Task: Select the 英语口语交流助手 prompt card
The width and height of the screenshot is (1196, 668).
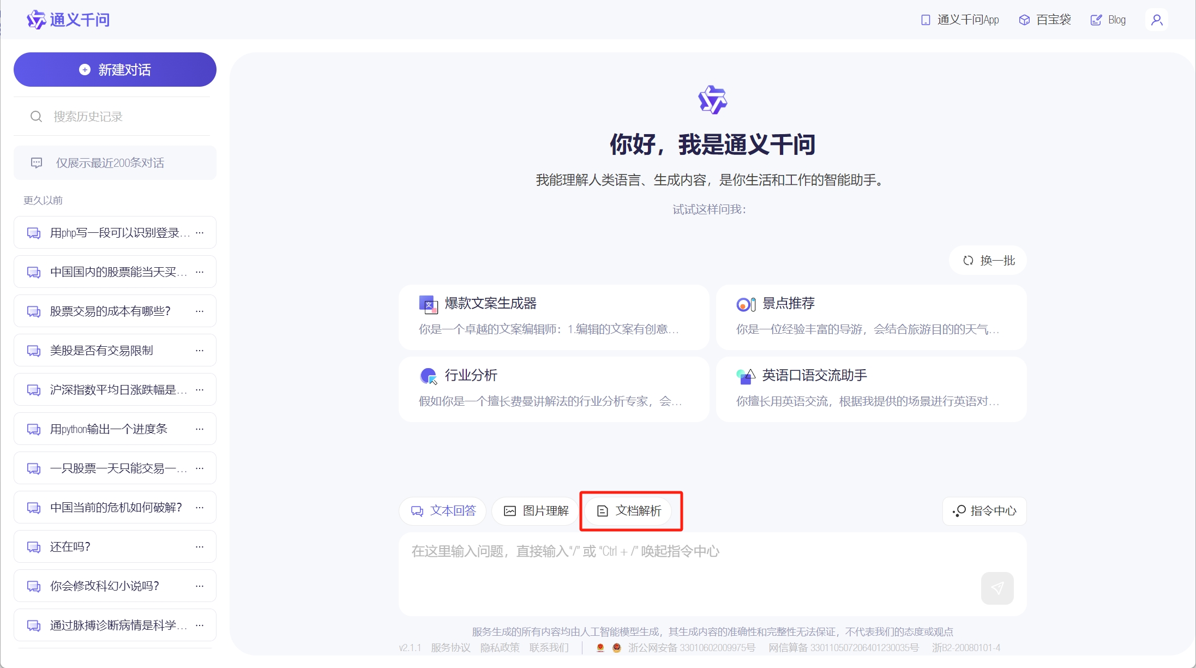Action: (x=871, y=389)
